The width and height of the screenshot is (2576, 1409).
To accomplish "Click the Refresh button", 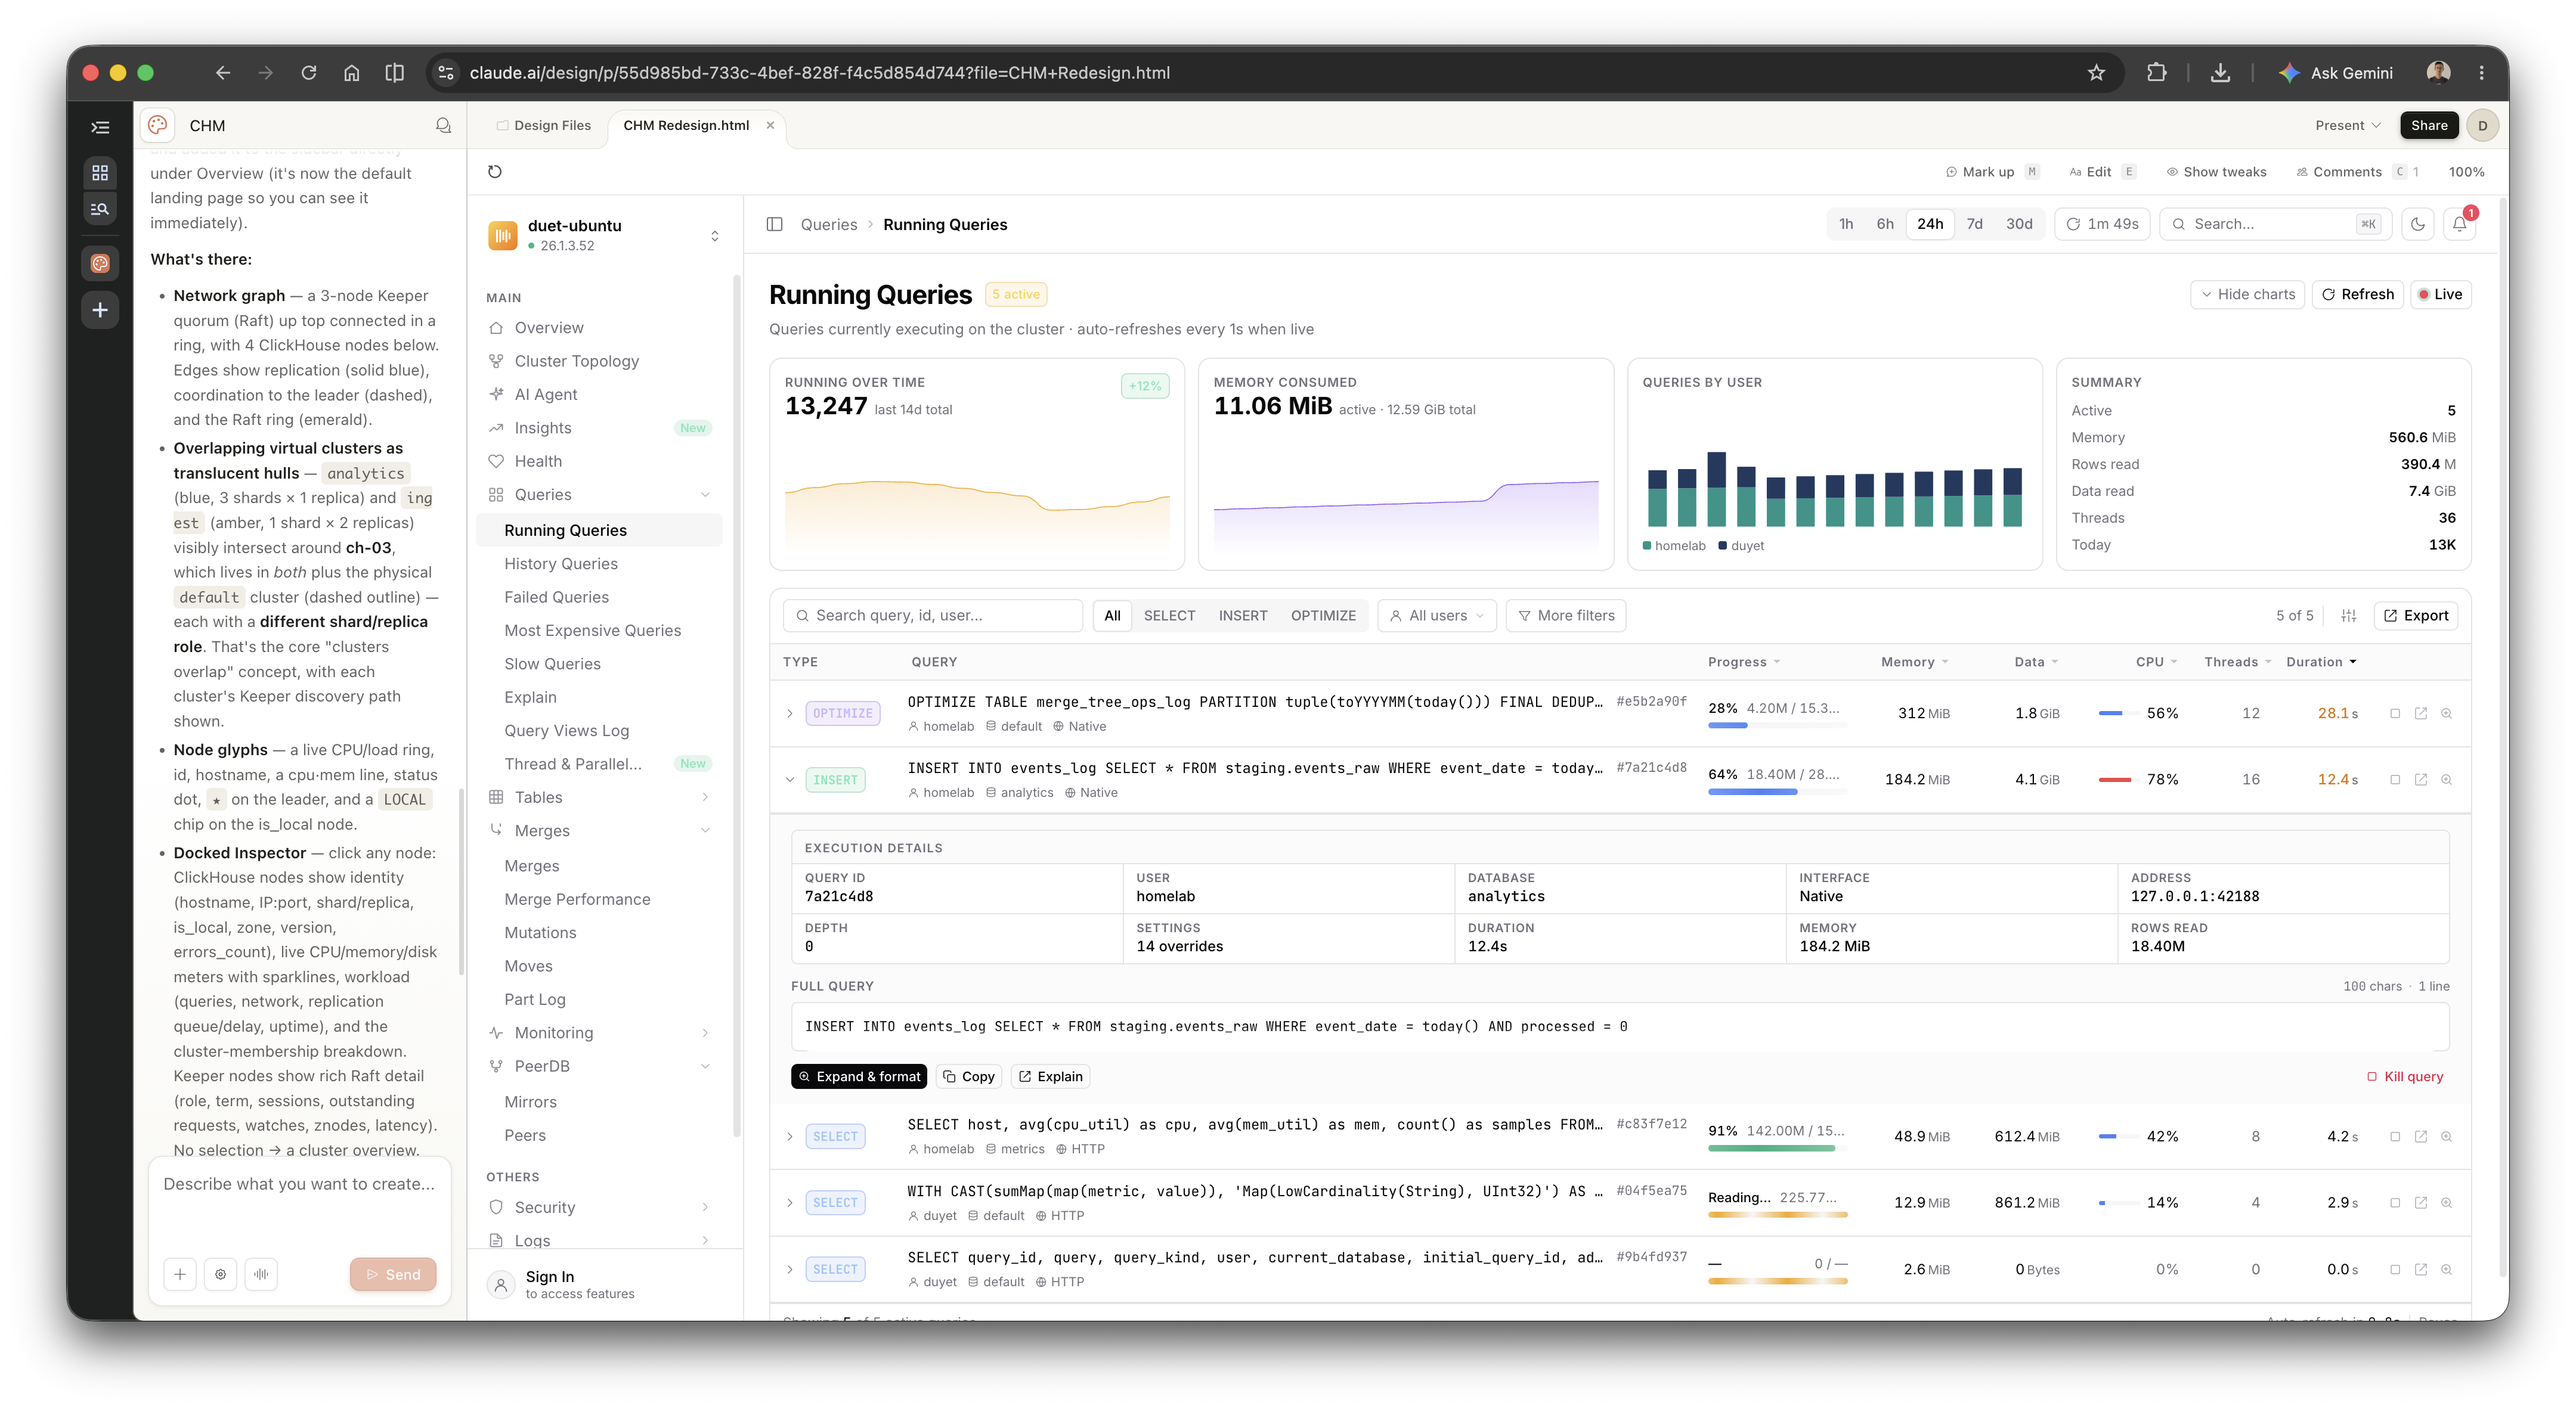I will point(2357,294).
